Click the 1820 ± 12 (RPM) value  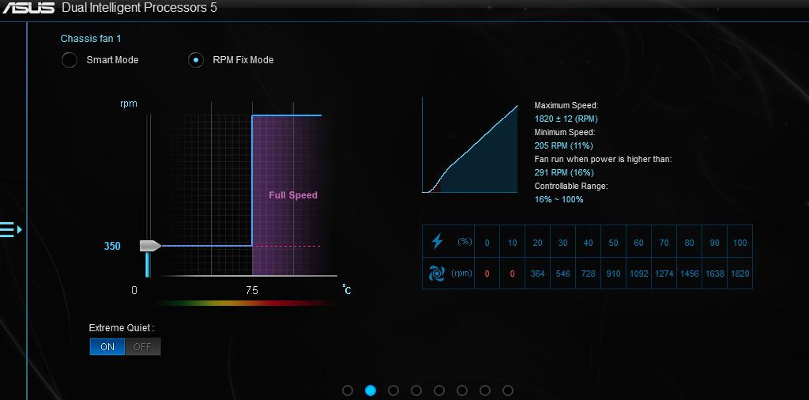tap(566, 119)
